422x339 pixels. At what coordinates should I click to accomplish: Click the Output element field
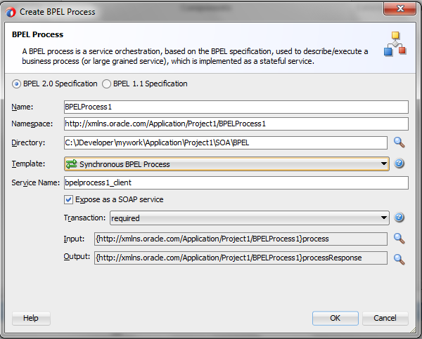point(241,258)
